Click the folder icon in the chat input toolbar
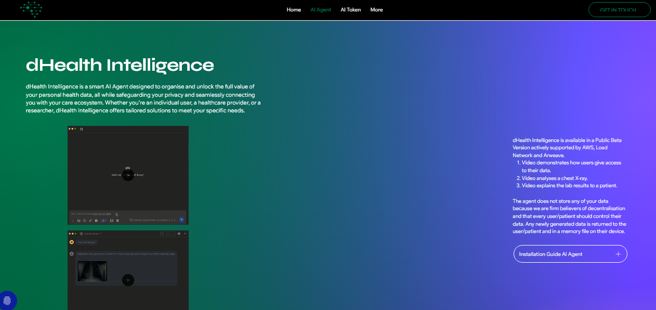This screenshot has width=656, height=310. 85,220
